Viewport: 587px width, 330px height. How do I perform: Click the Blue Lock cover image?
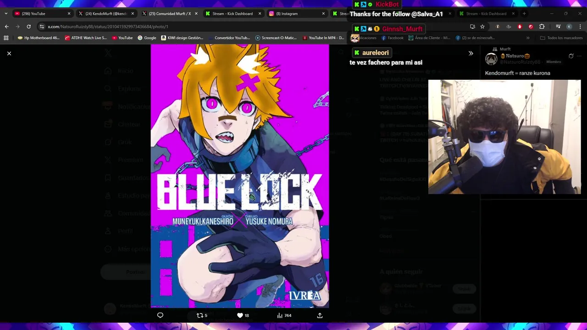(240, 176)
